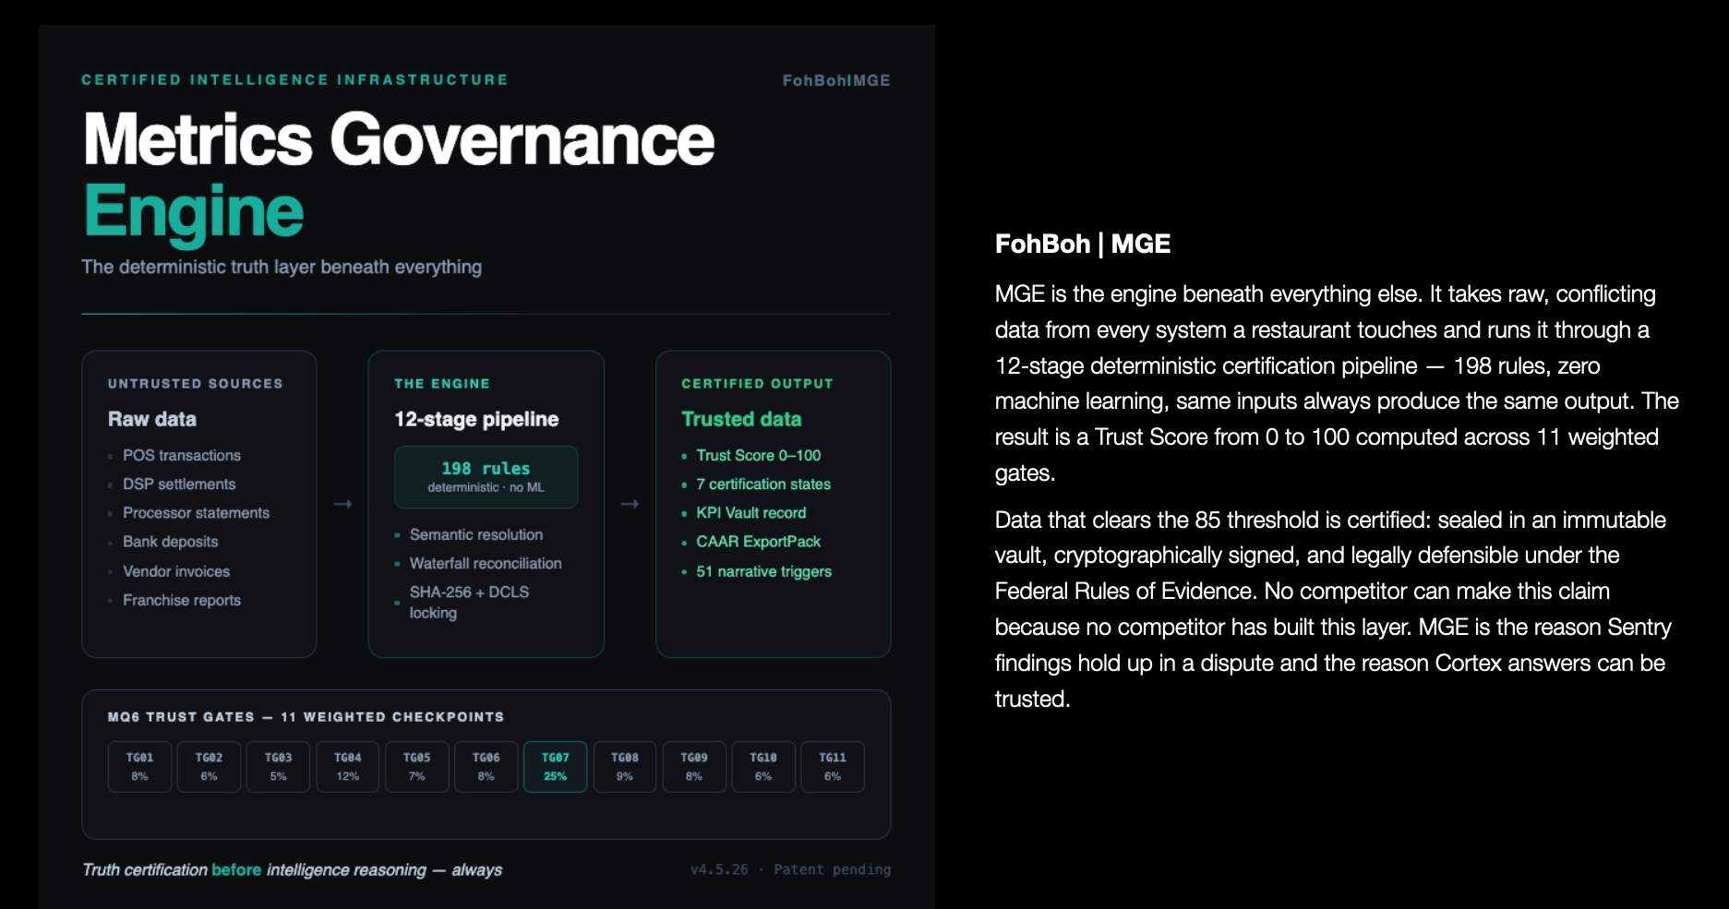1729x909 pixels.
Task: Click the TG09 8% checkpoint box
Action: (x=693, y=767)
